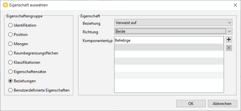The height and width of the screenshot is (111, 241).
Task: Close the Eigenschaft auswählen dialog
Action: tap(235, 5)
